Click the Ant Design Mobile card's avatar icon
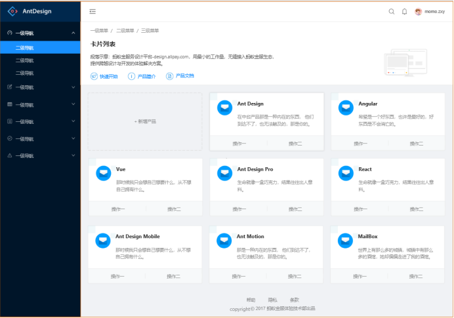Viewport: 454px width, 318px height. 103,241
